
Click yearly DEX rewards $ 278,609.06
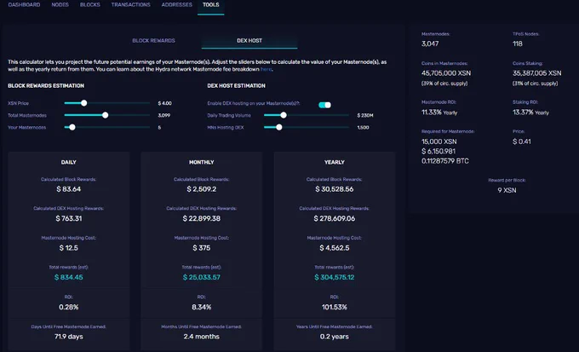335,218
